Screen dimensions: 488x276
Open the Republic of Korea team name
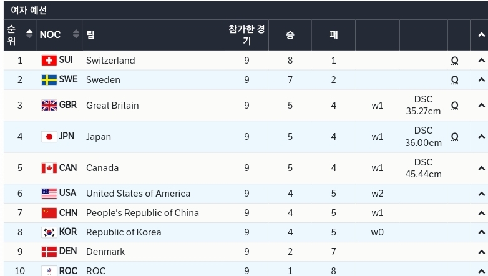[124, 232]
